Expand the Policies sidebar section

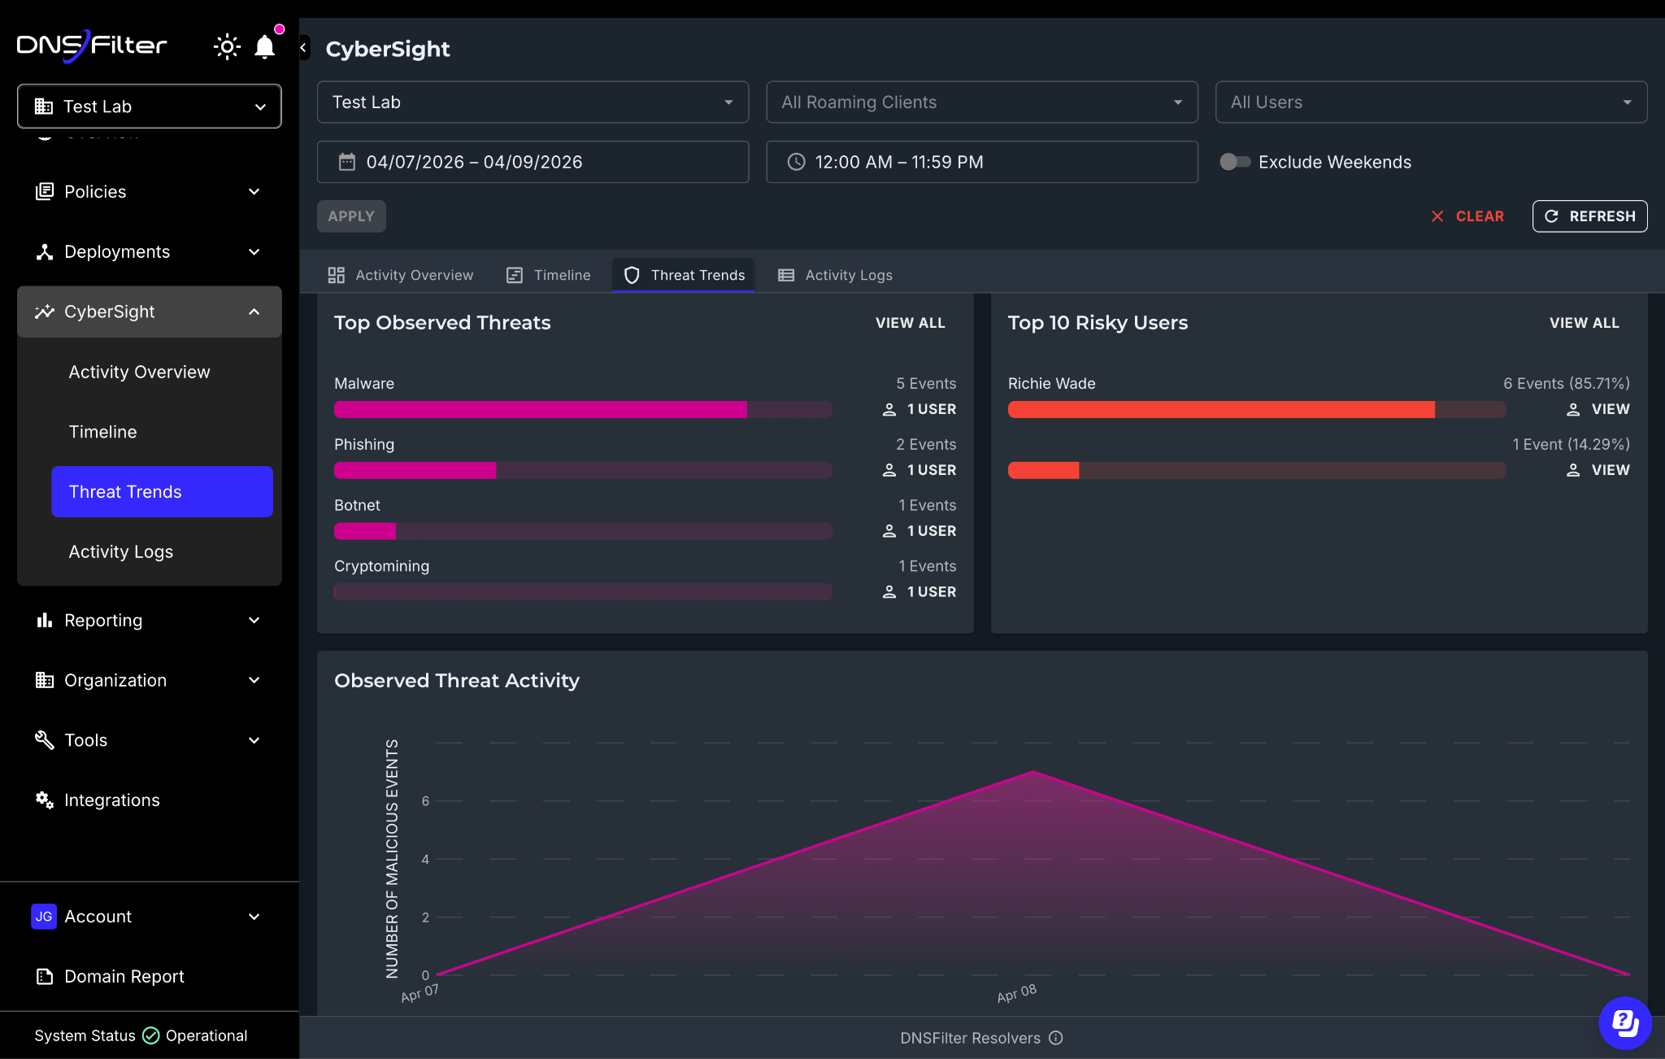pyautogui.click(x=150, y=192)
